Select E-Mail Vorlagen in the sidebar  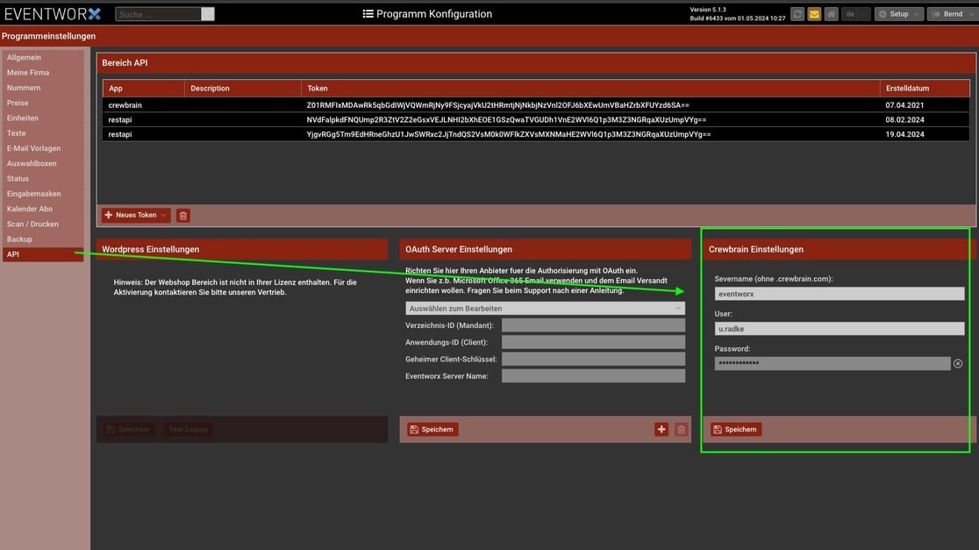click(34, 148)
